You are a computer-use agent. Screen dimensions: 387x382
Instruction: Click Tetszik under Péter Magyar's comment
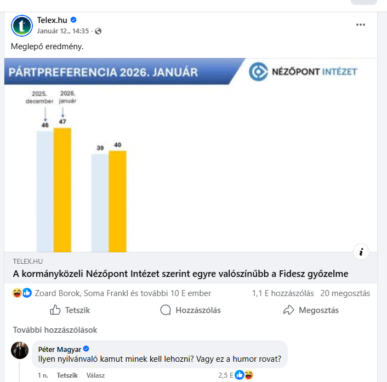(x=67, y=375)
